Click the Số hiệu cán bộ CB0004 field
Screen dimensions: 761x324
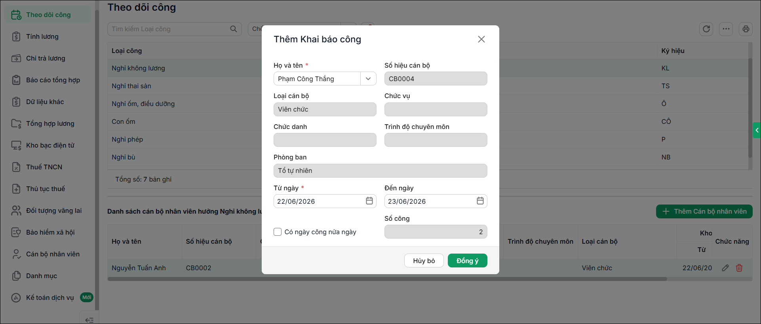pyautogui.click(x=436, y=79)
